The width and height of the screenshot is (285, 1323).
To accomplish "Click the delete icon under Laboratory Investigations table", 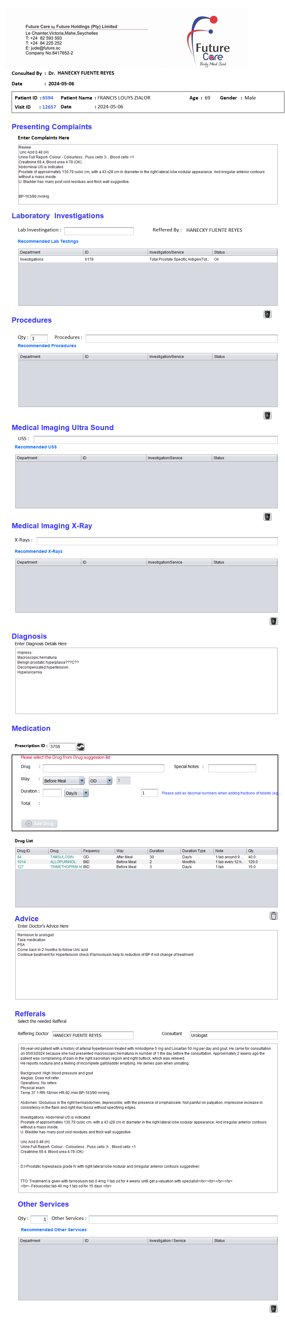I will [267, 314].
